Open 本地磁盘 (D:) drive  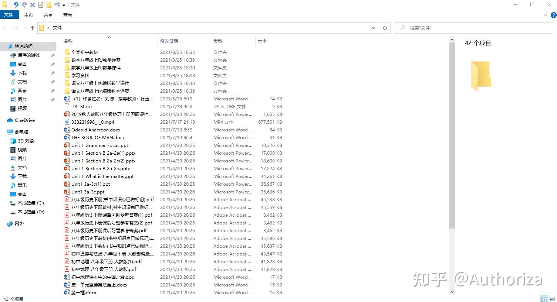[x=31, y=212]
